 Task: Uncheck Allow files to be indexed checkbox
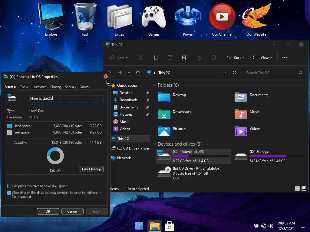click(9, 193)
